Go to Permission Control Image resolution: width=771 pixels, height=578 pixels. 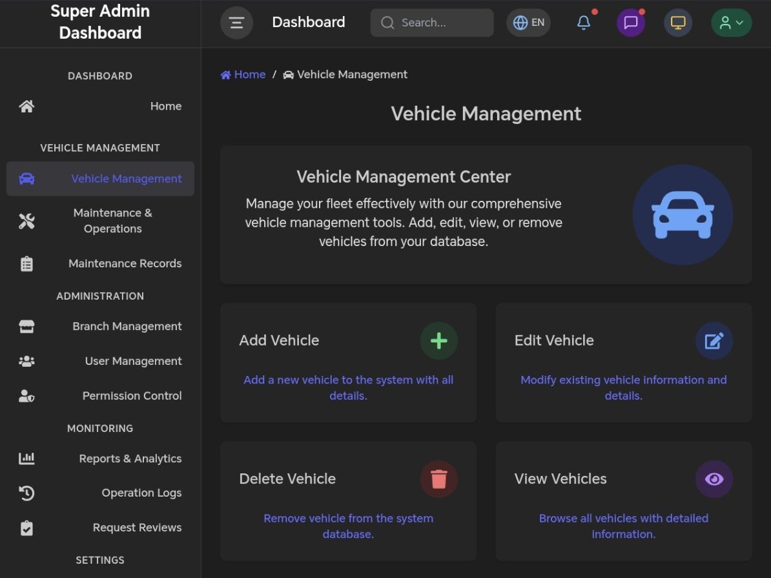(x=100, y=396)
